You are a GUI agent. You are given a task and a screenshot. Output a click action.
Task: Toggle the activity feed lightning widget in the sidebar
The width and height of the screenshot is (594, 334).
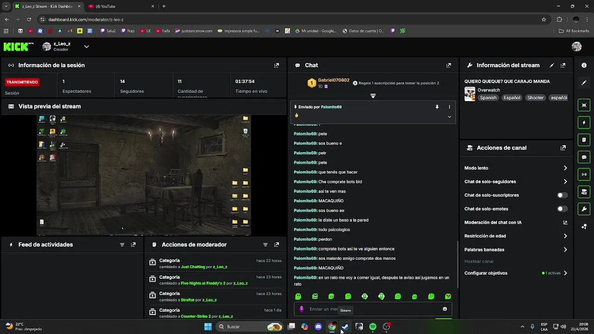[x=584, y=122]
